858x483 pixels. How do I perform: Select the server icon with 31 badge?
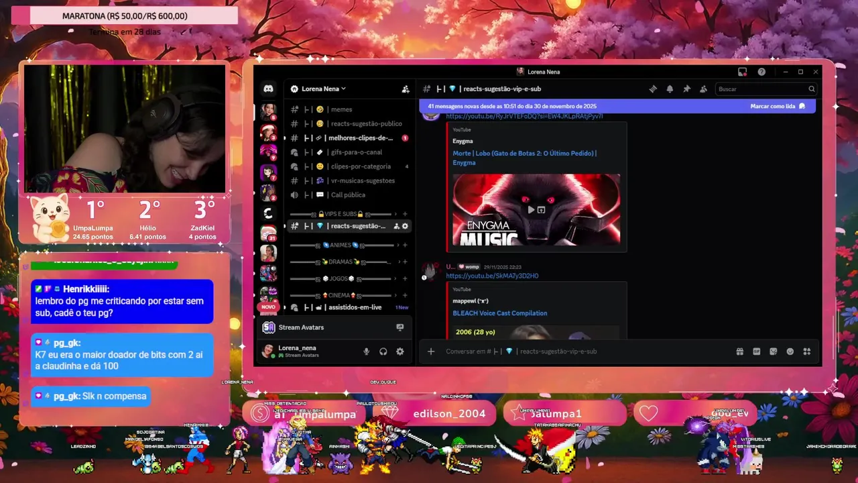[268, 233]
